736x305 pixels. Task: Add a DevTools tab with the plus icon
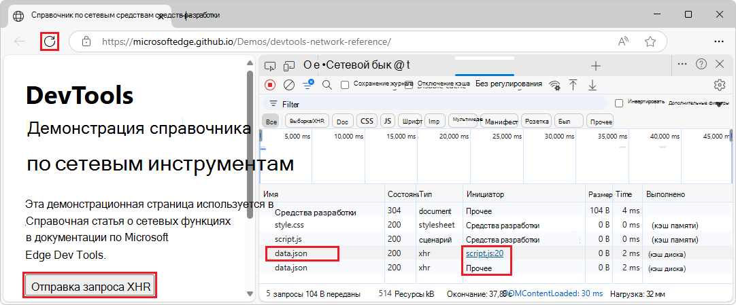(595, 66)
